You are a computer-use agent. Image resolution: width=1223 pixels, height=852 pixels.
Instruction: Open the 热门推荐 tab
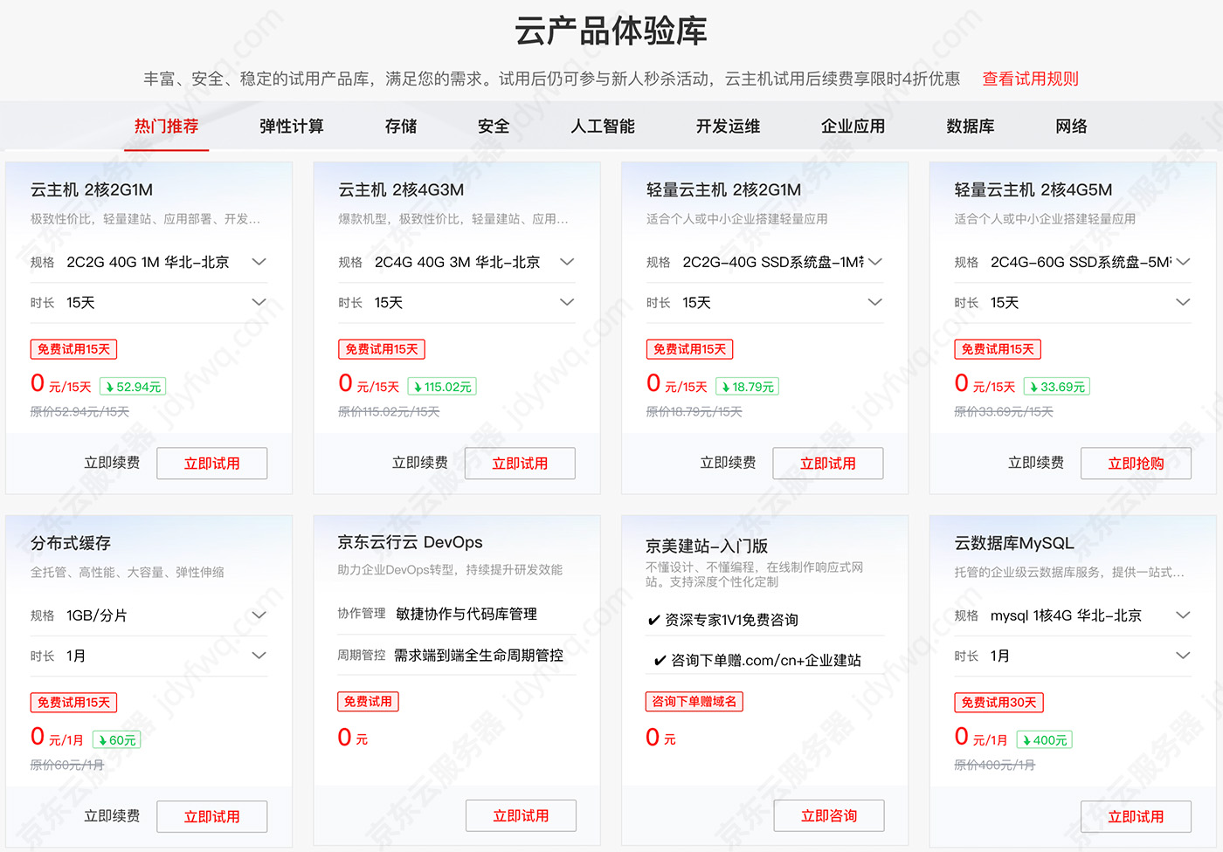tap(166, 127)
